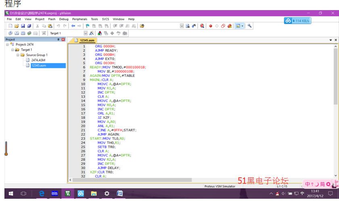This screenshot has height=204, width=339.
Task: Click the Copy icon
Action: click(44, 26)
